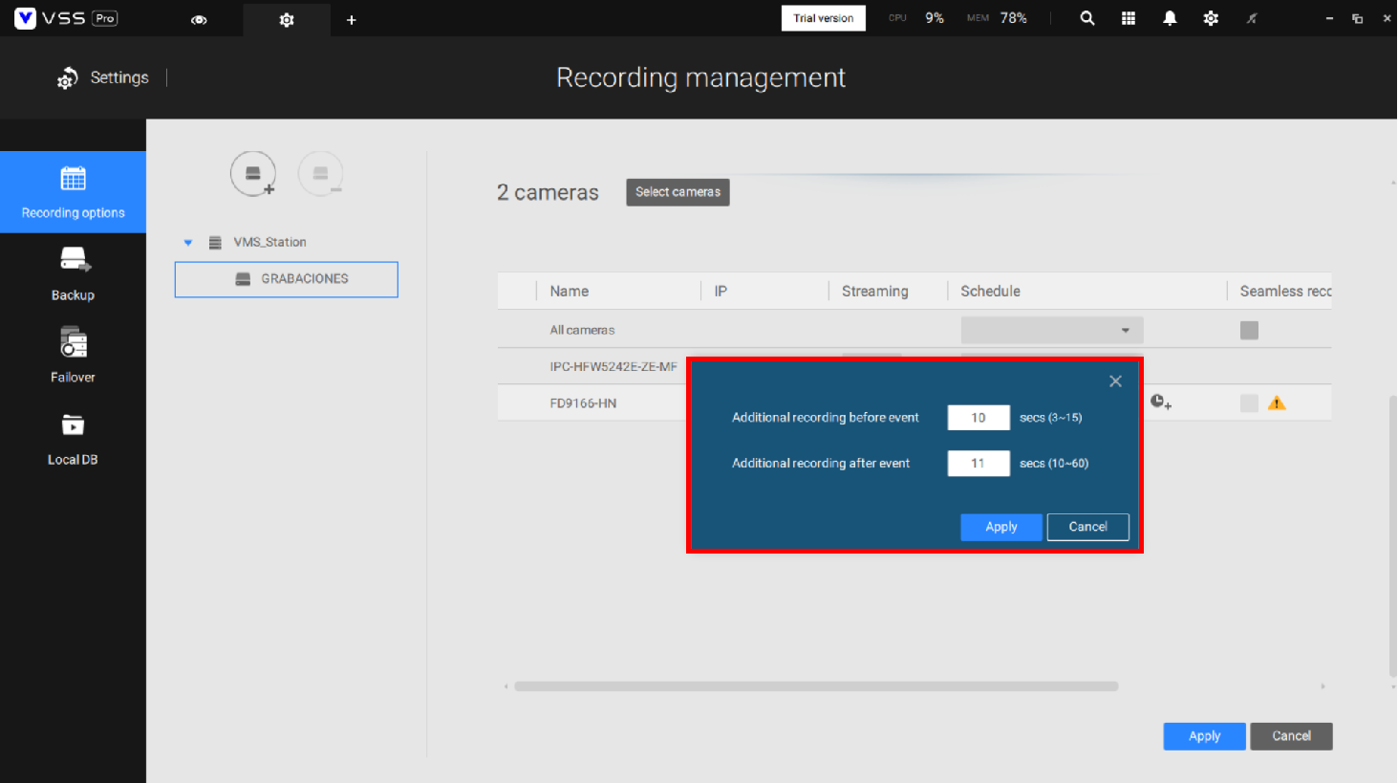The width and height of the screenshot is (1398, 783).
Task: Open the All cameras schedule dropdown
Action: [x=1052, y=330]
